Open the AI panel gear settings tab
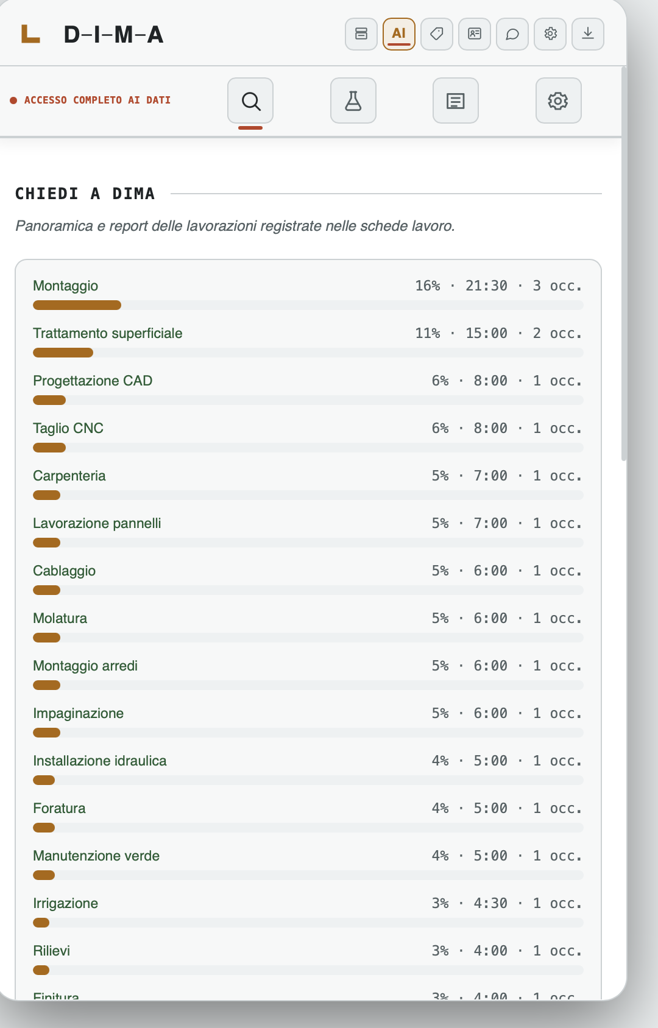658x1028 pixels. (x=559, y=100)
